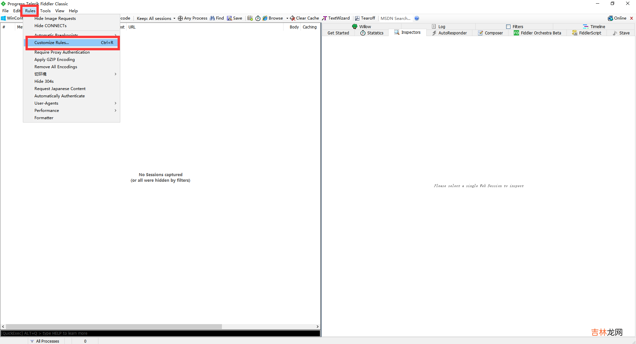This screenshot has width=636, height=344.
Task: Click inside the MSDN Search field
Action: pyautogui.click(x=395, y=18)
